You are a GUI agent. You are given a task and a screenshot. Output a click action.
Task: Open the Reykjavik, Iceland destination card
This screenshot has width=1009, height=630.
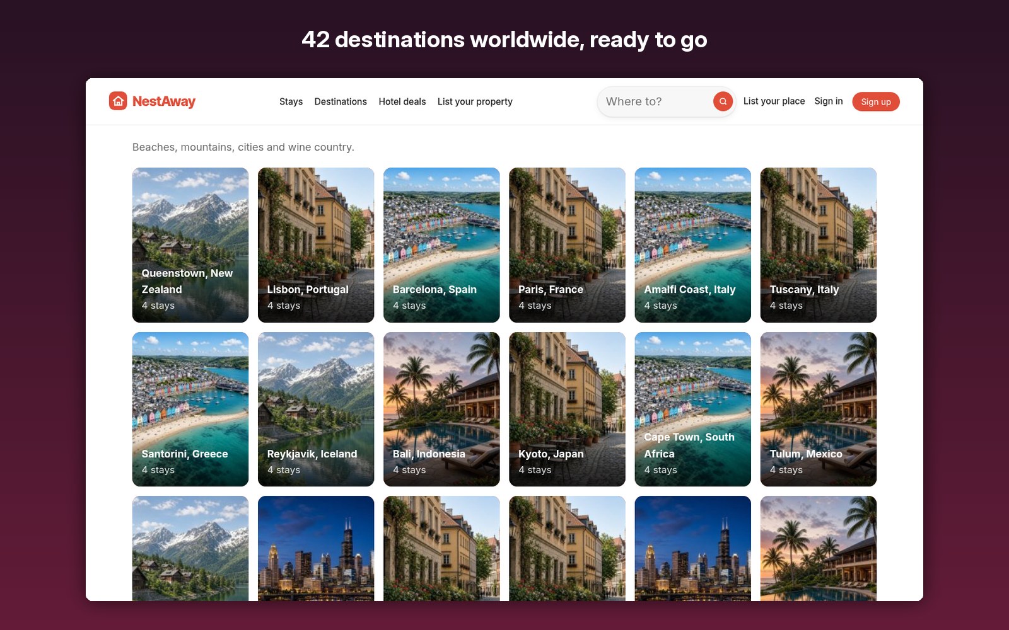[316, 409]
